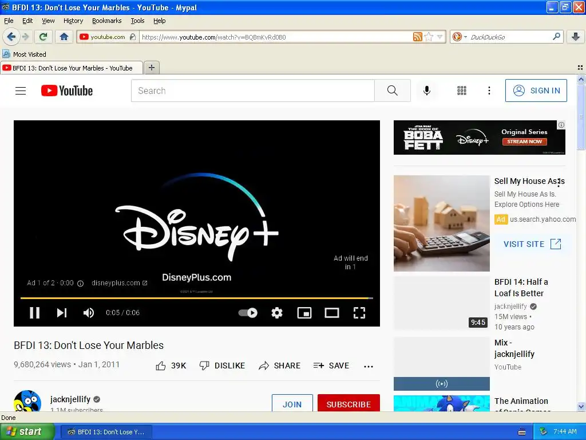Click the keyboard icon in system tray
The height and width of the screenshot is (440, 586).
tap(522, 432)
